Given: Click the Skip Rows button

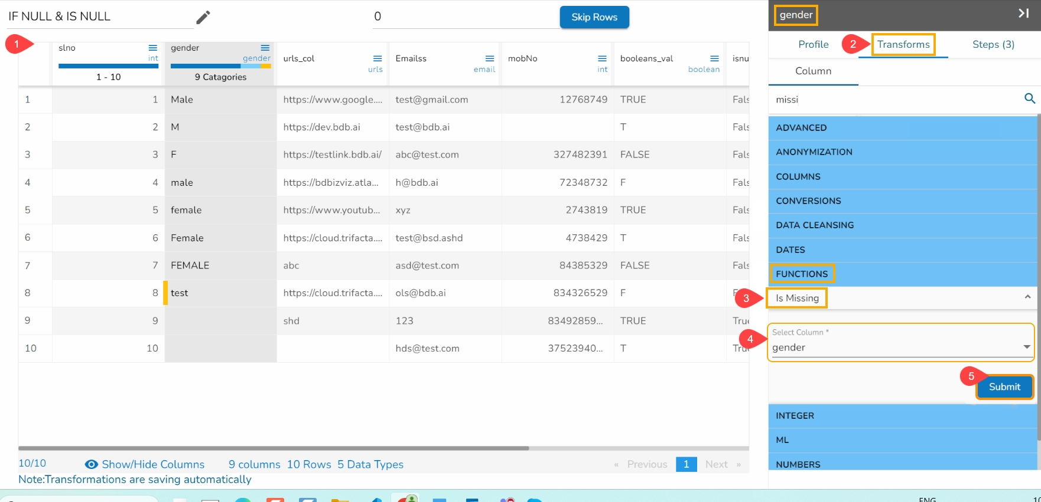Looking at the screenshot, I should pyautogui.click(x=594, y=17).
